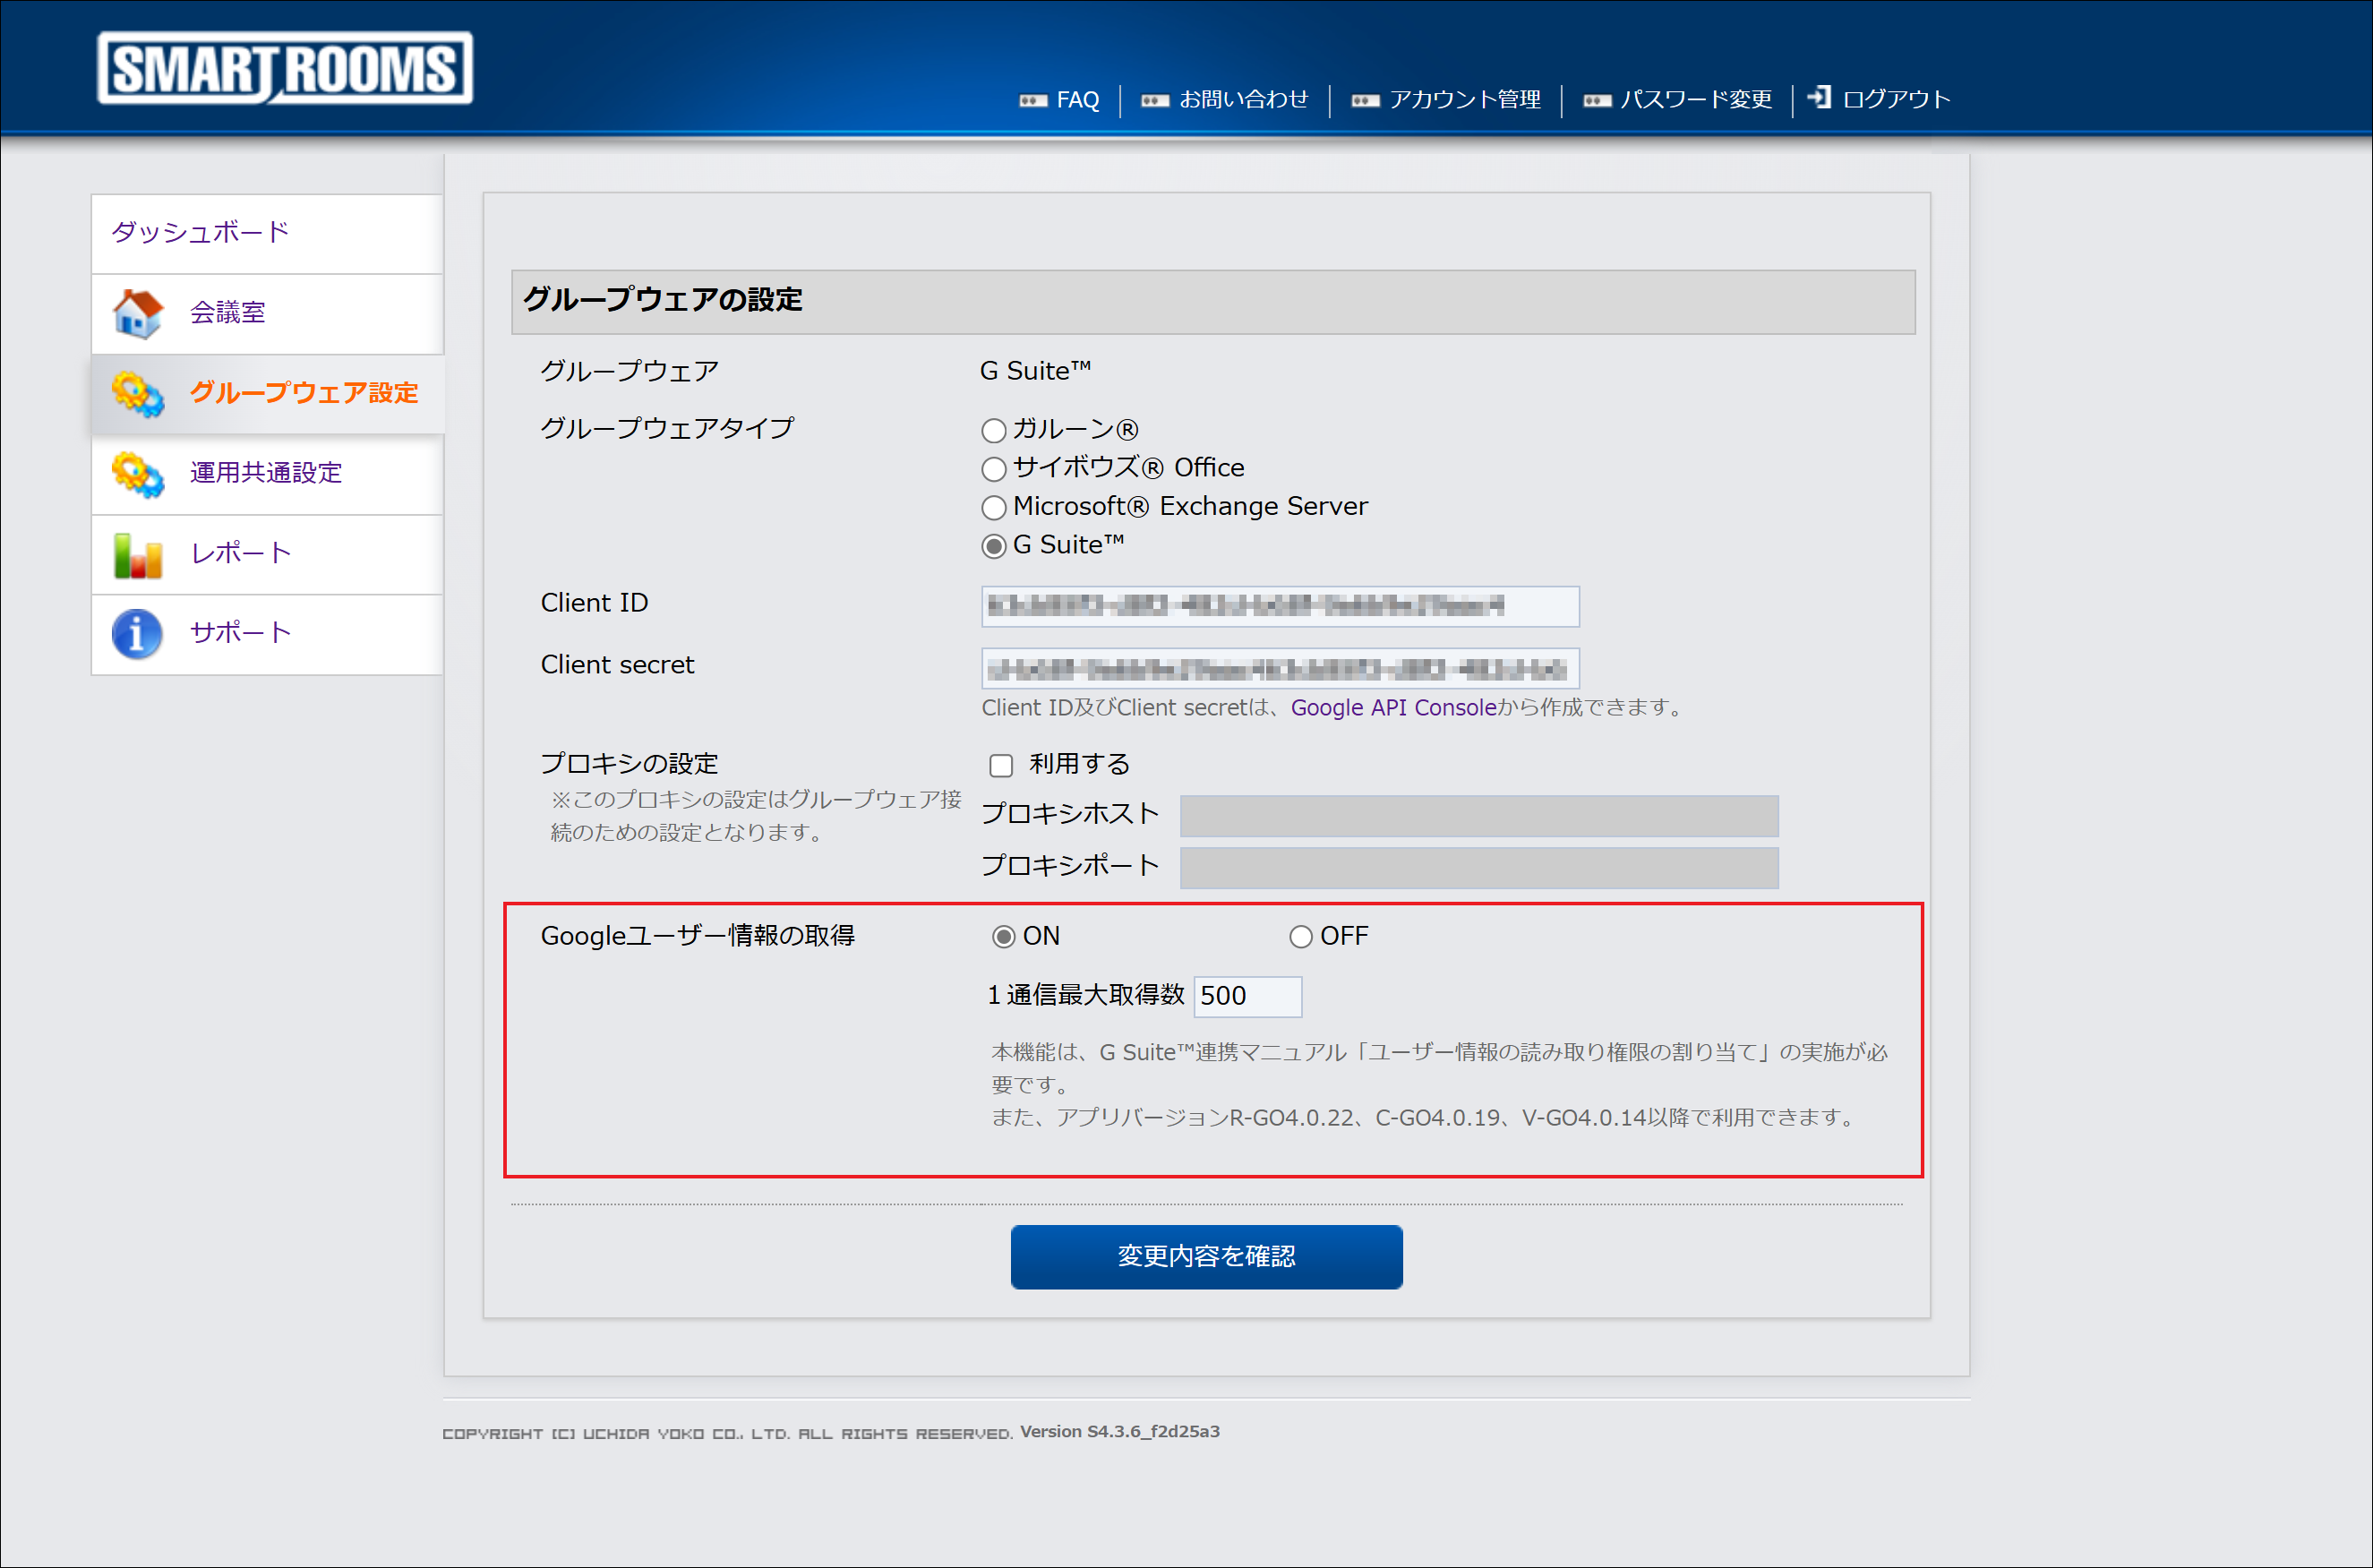Click the gears icon for グループウェア設定

click(138, 393)
